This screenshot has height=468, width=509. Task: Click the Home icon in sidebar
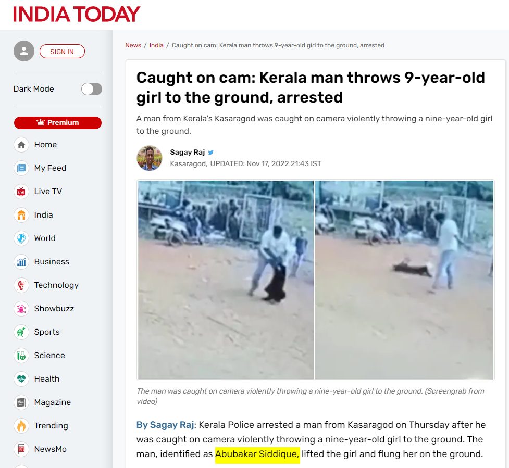(21, 145)
